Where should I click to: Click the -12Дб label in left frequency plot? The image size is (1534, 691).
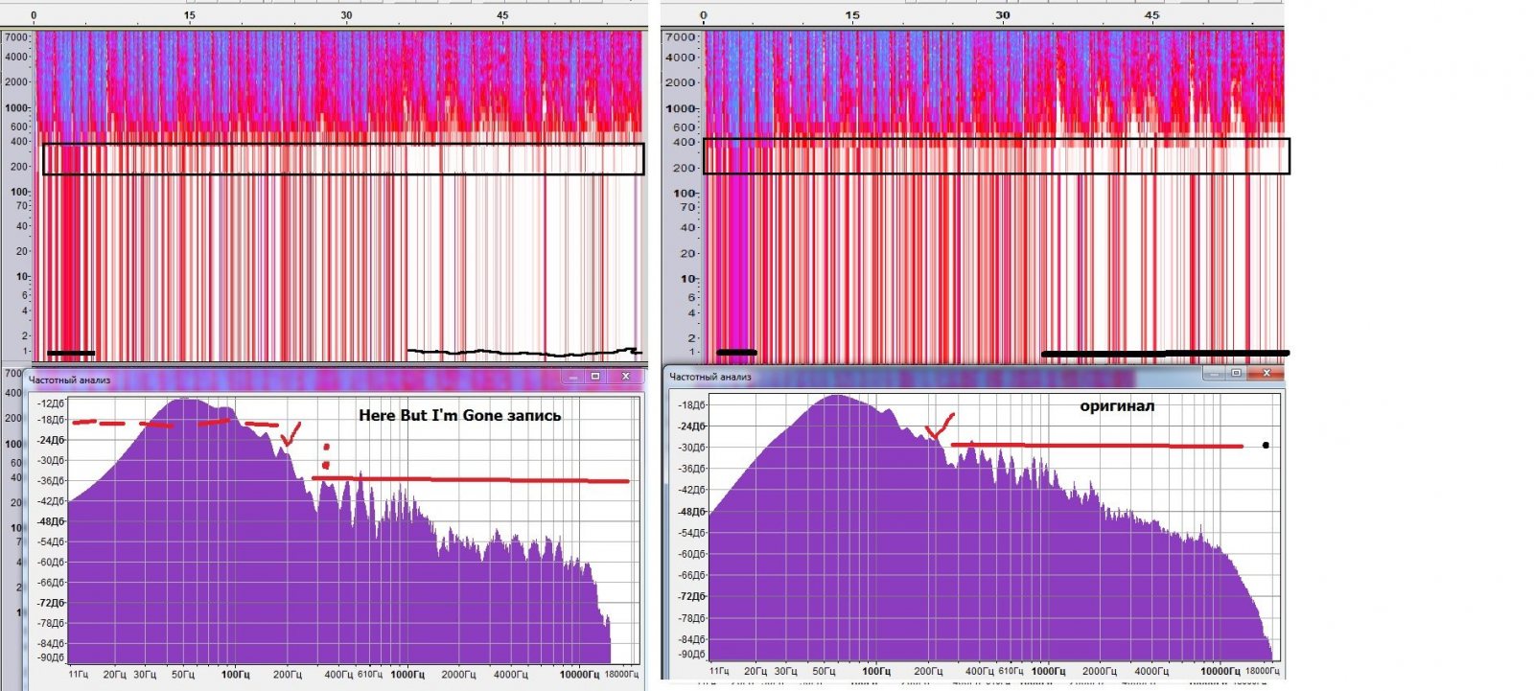(x=52, y=403)
